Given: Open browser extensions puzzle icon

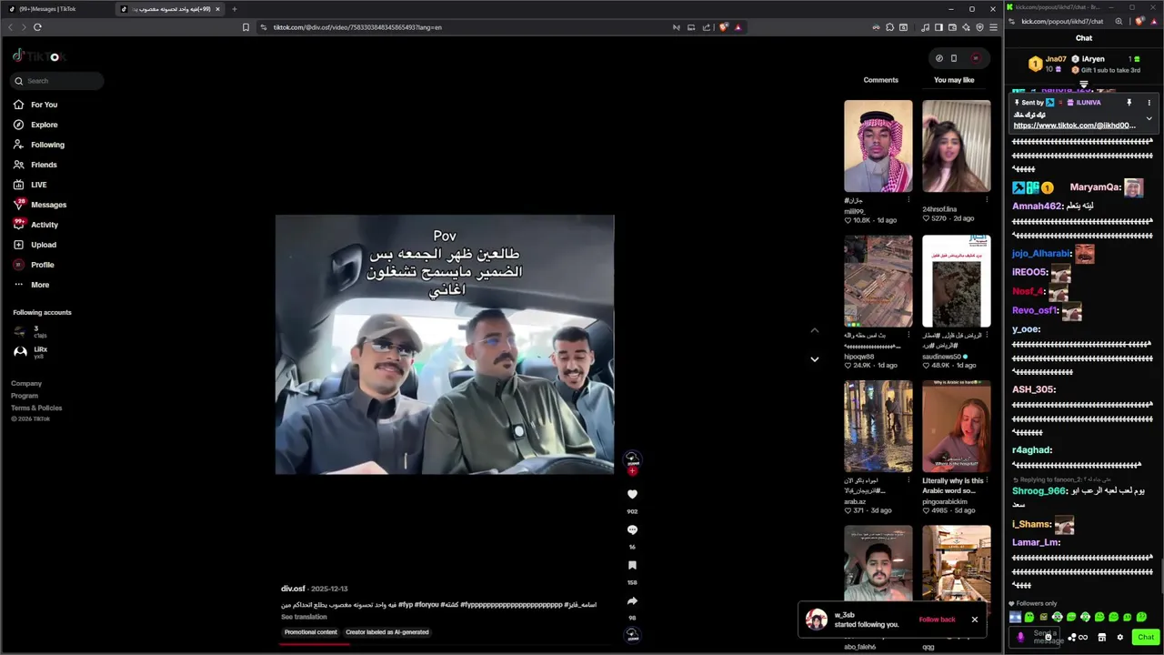Looking at the screenshot, I should pos(889,27).
